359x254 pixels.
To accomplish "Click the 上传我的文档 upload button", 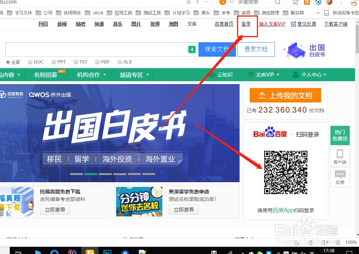I will pos(285,95).
